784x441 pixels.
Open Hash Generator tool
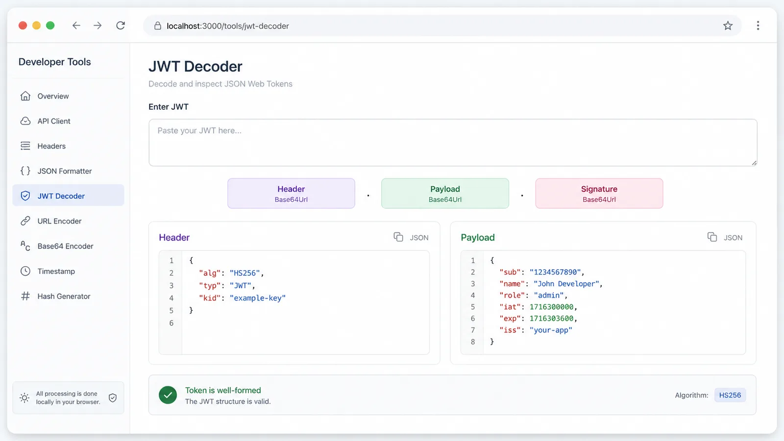tap(68, 296)
